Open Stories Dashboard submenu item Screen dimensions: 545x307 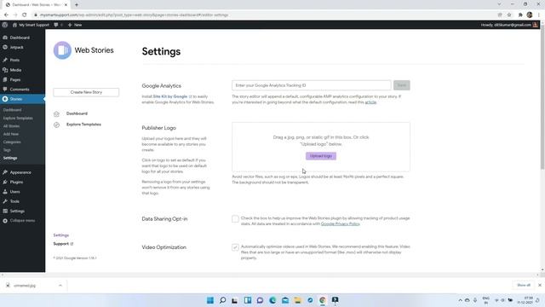pyautogui.click(x=12, y=110)
